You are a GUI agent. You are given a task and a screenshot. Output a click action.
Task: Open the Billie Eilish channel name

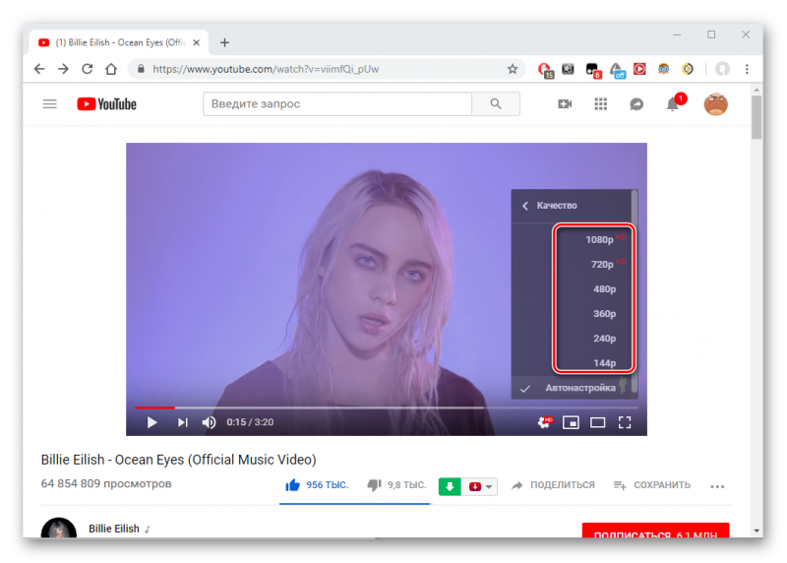(x=114, y=529)
